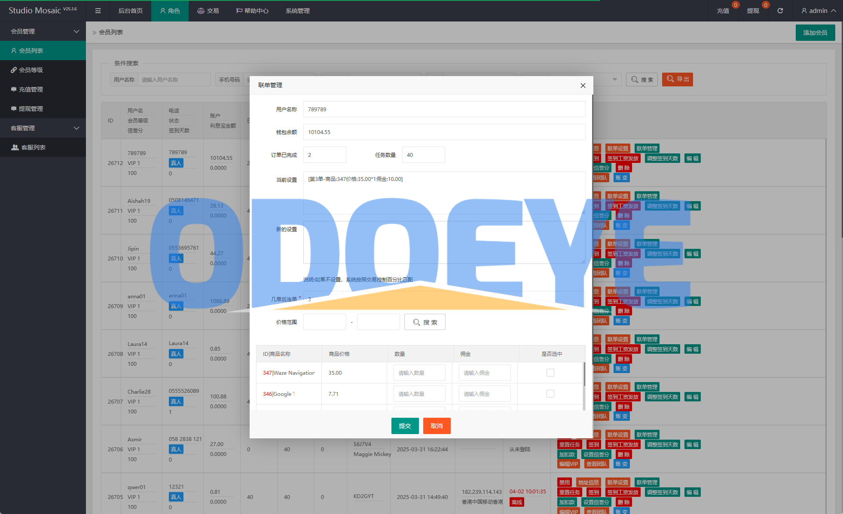The height and width of the screenshot is (514, 843).
Task: Click the sidebar collapse hamburger icon
Action: [98, 11]
